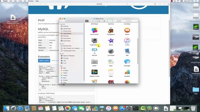Select the Keynote app in Finder window
Screen dimensions: 200x112
[94, 51]
